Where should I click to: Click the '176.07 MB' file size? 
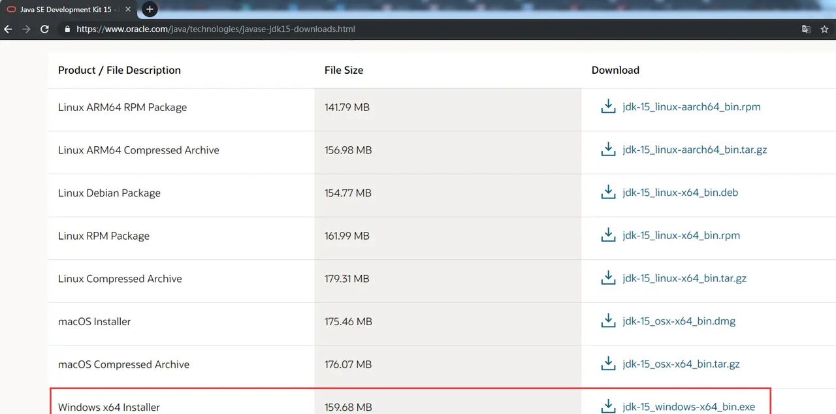pyautogui.click(x=348, y=364)
